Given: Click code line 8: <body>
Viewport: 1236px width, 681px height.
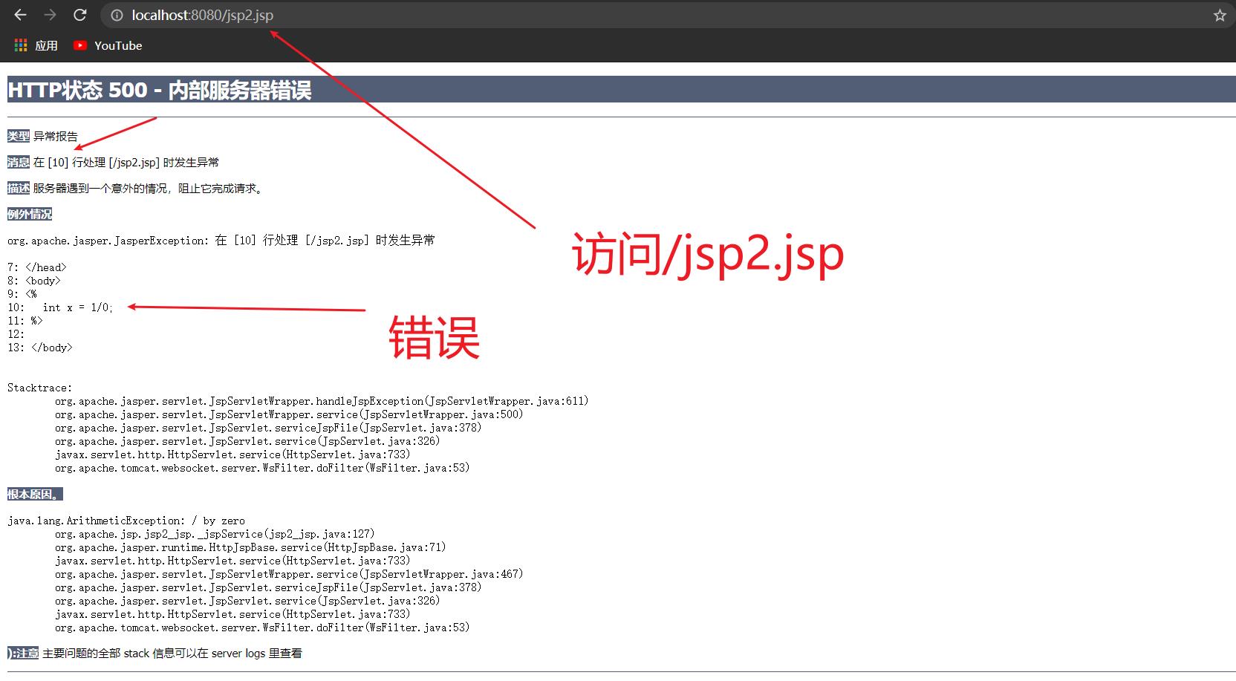Looking at the screenshot, I should tap(34, 281).
